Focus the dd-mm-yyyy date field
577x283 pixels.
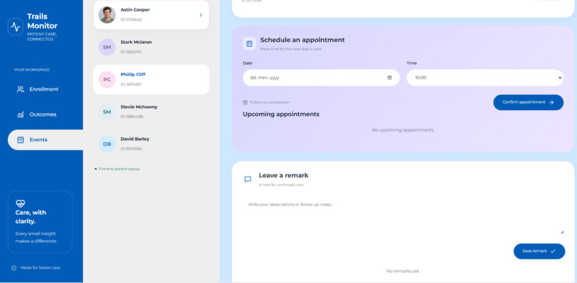click(x=321, y=78)
